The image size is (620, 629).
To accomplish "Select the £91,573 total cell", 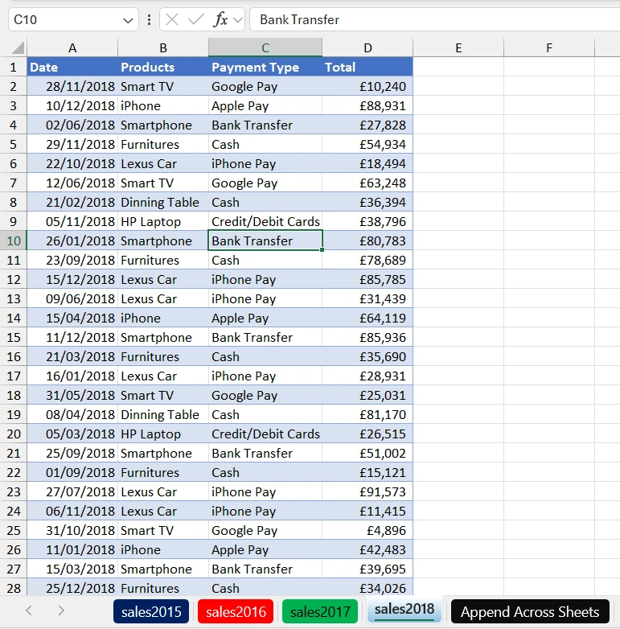I will click(367, 491).
